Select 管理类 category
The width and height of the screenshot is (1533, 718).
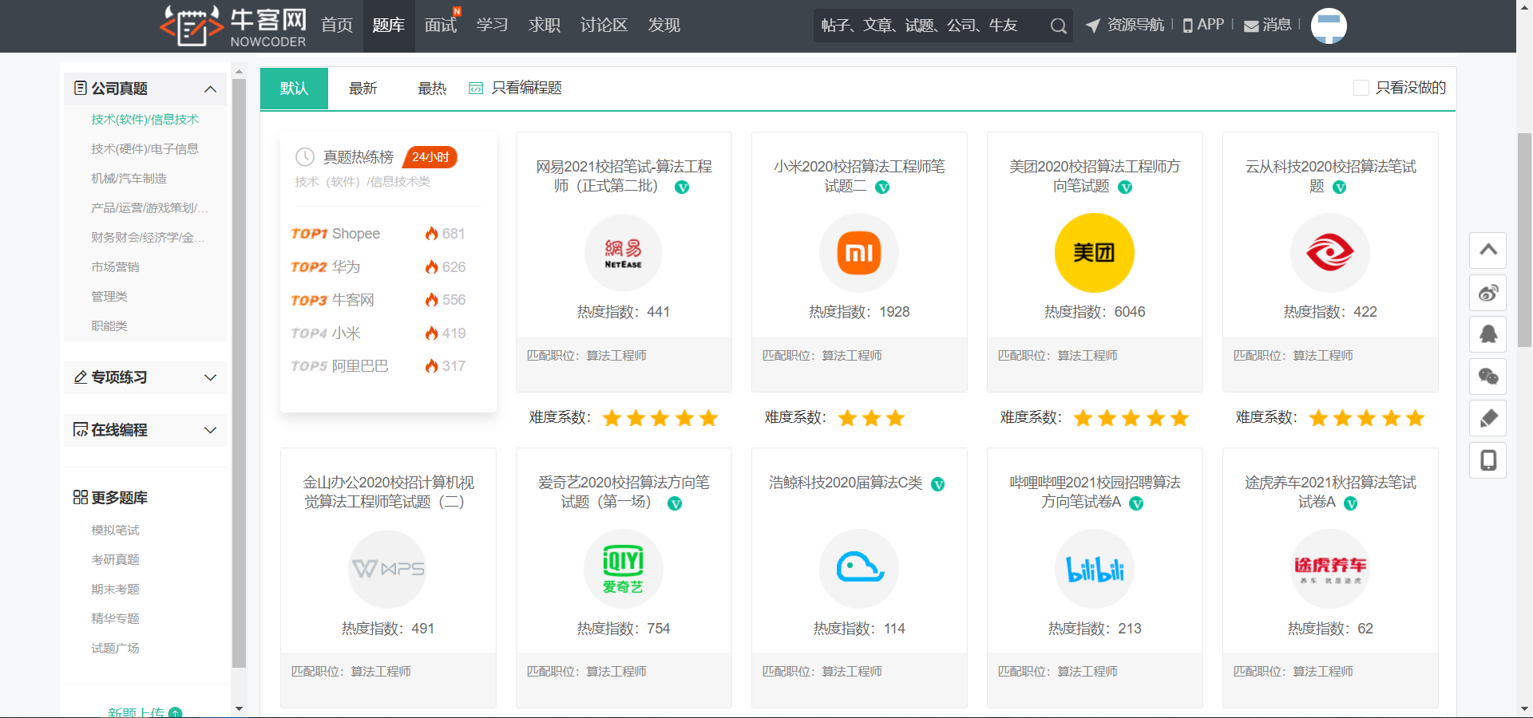pos(109,297)
